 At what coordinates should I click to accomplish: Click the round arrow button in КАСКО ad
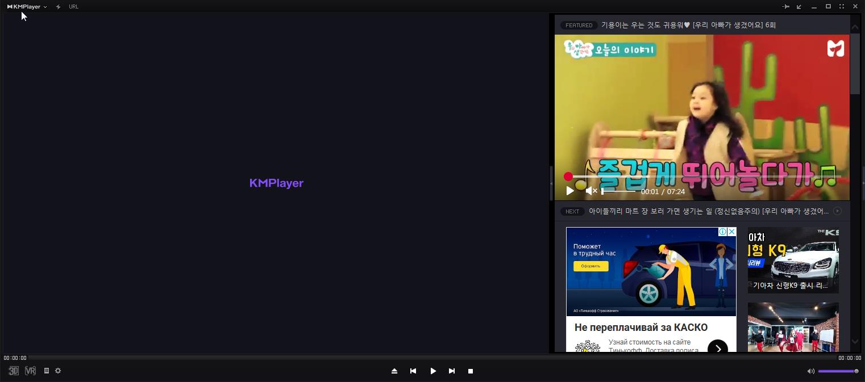click(x=718, y=348)
